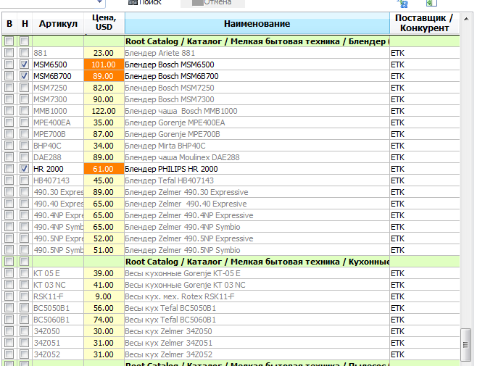Check the В checkbox for Блендер Ariete 881
This screenshot has width=477, height=366.
(x=9, y=53)
